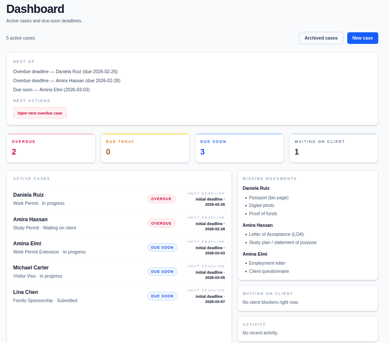This screenshot has height=343, width=389.
Task: Click the OVERDUE badge on Daniela Ruiz's case
Action: pyautogui.click(x=161, y=199)
